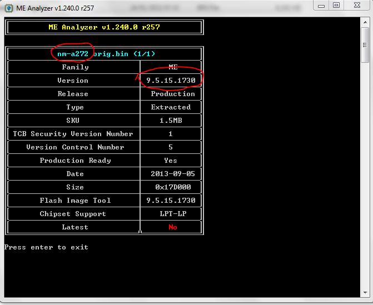373x305 pixels.
Task: Click the ME Analyzer title bar icon
Action: pos(9,8)
